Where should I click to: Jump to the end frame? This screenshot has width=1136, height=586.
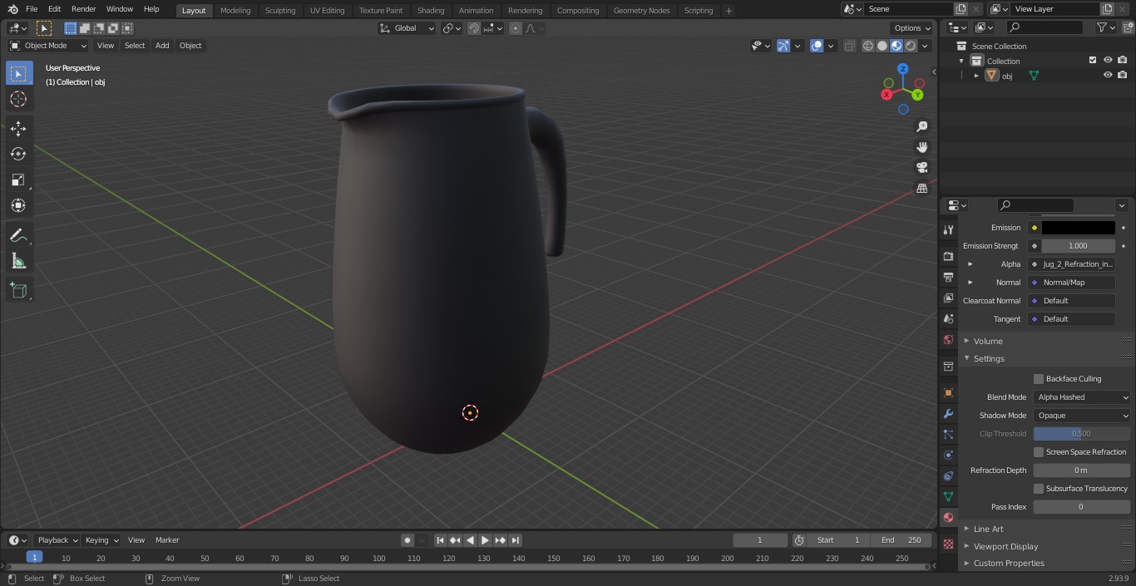coord(515,540)
